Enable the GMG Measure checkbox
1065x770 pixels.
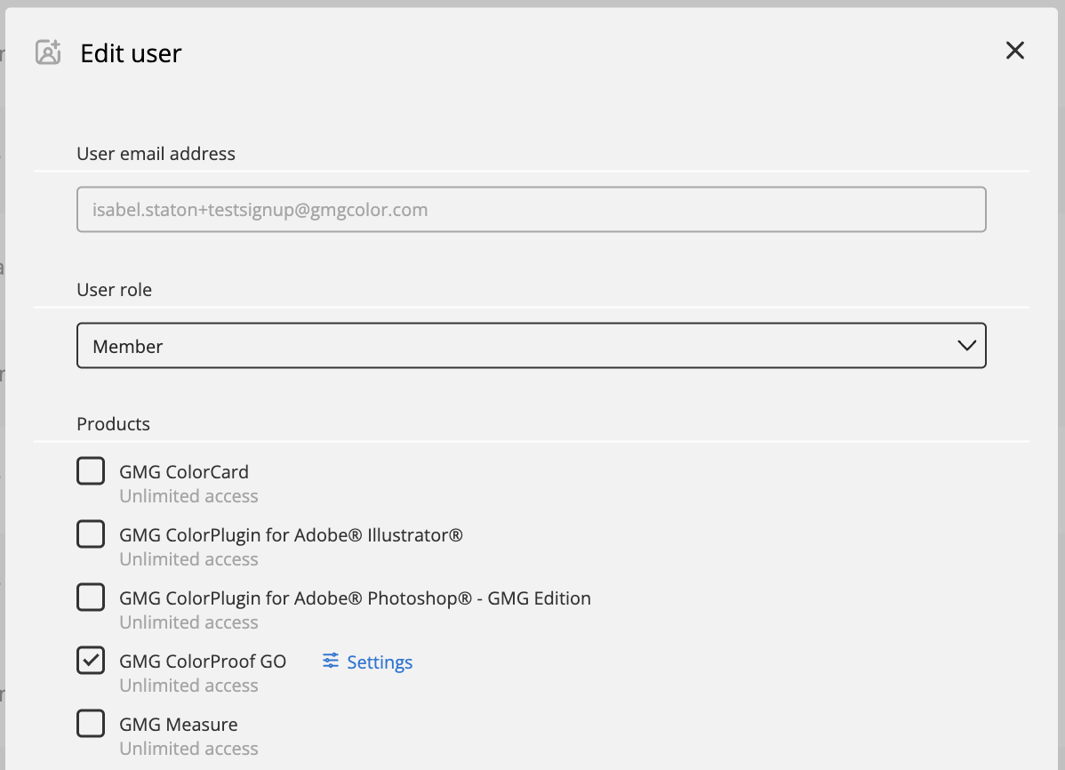[x=91, y=724]
